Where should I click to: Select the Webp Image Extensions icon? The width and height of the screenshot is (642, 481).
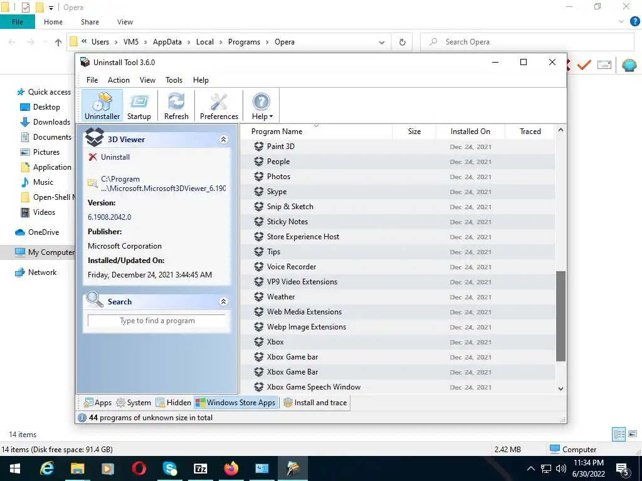click(x=259, y=327)
